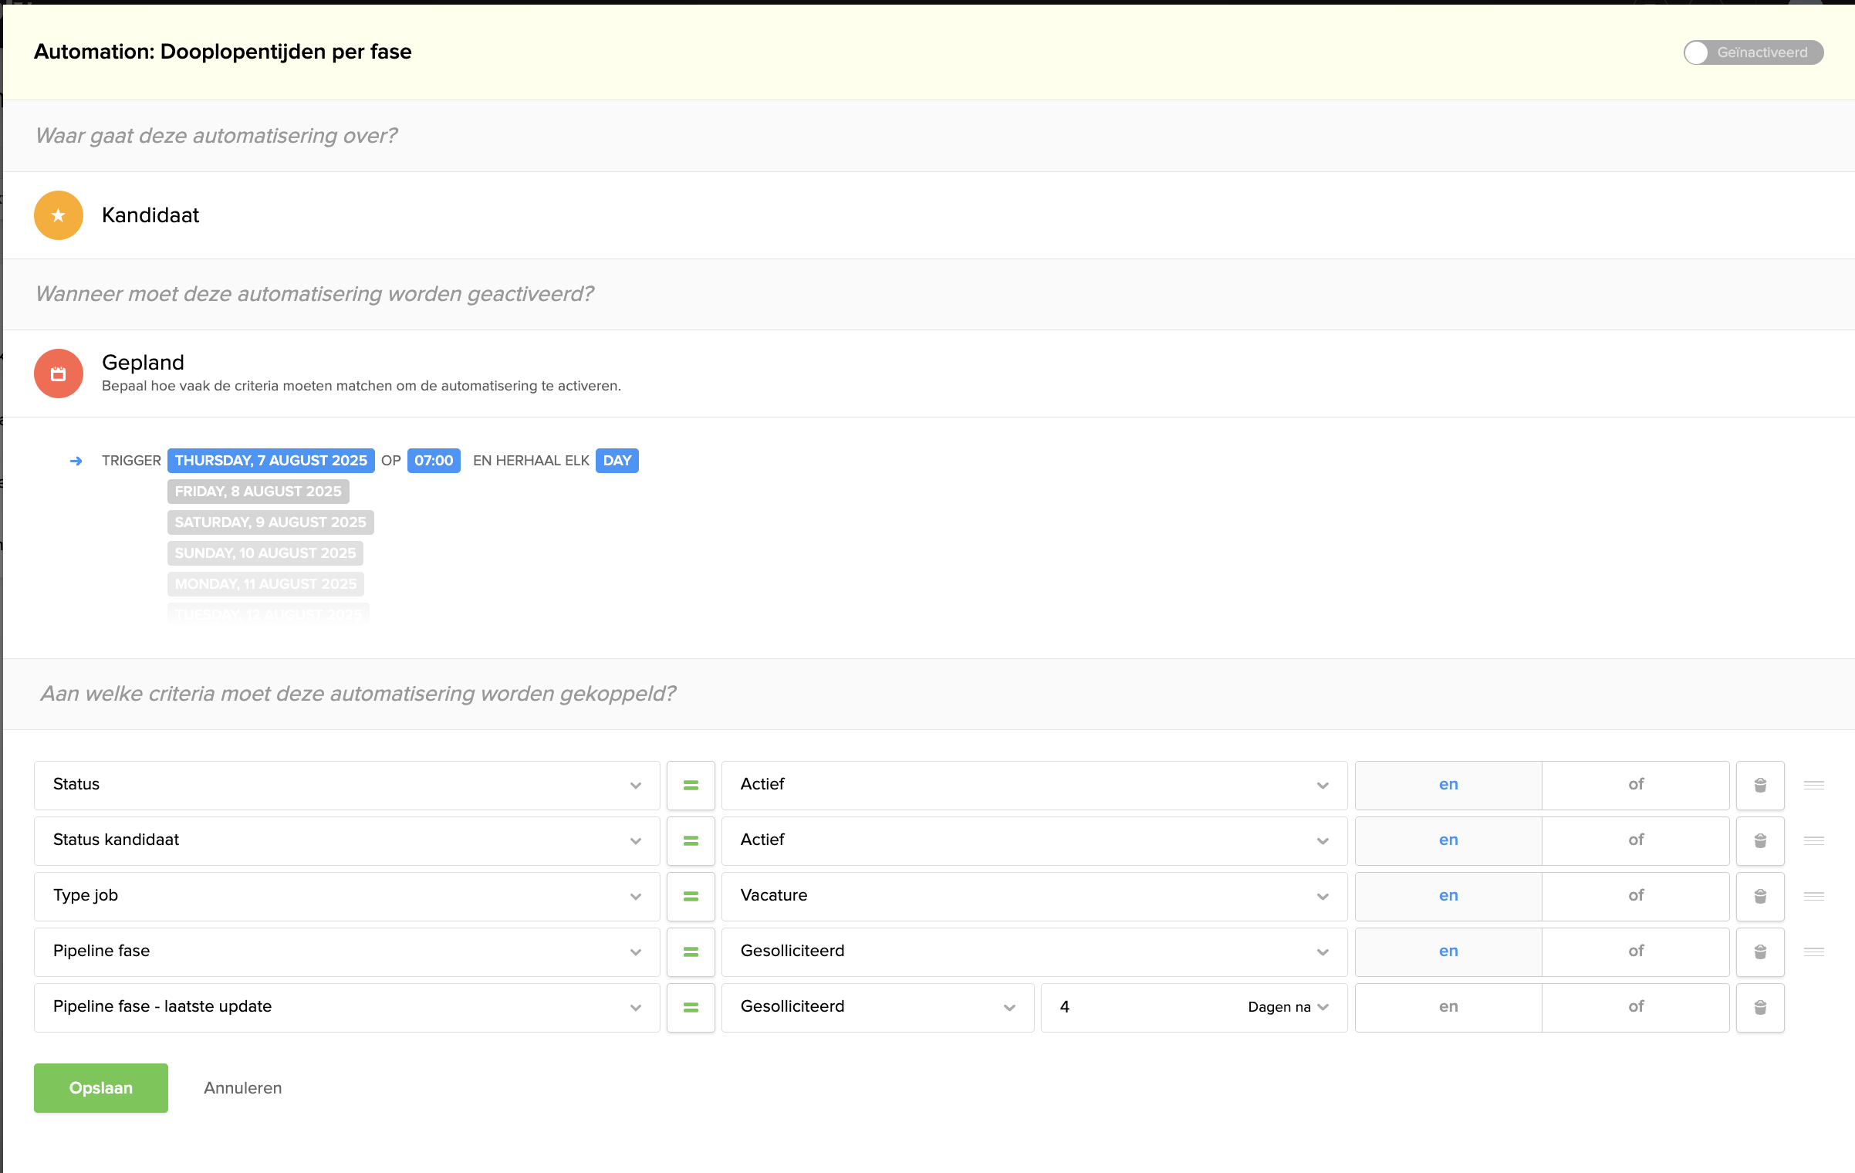Open the Status kandidaat field dropdown
Viewport: 1855px width, 1173px height.
point(347,840)
